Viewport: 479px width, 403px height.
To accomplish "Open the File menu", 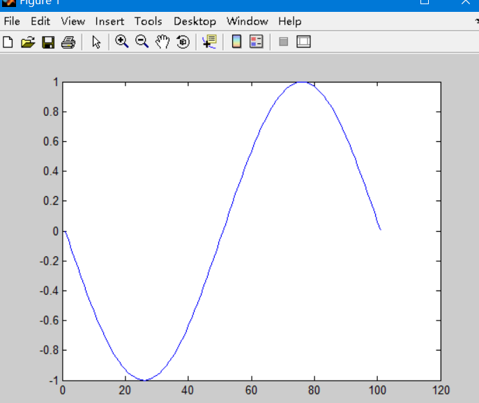I will 12,22.
